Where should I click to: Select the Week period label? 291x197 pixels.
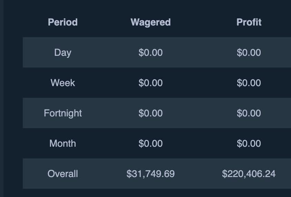pyautogui.click(x=63, y=83)
